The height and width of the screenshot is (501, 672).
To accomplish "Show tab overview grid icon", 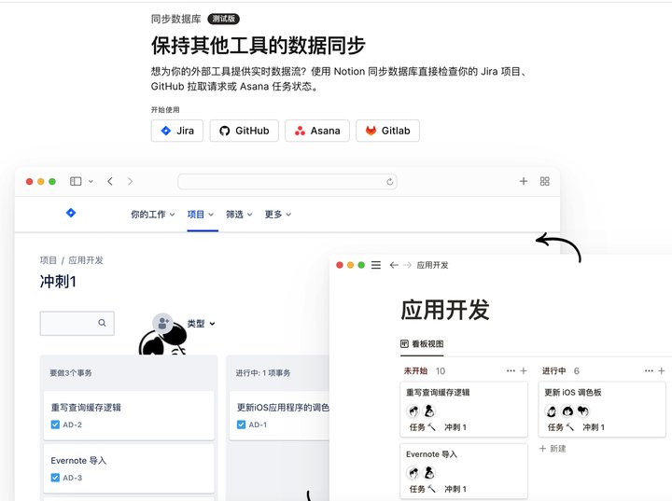I will pyautogui.click(x=545, y=181).
